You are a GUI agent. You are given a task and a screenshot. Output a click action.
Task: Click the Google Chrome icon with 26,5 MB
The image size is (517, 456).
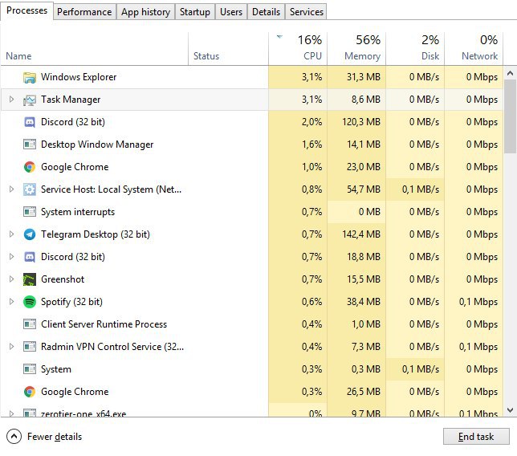[30, 392]
